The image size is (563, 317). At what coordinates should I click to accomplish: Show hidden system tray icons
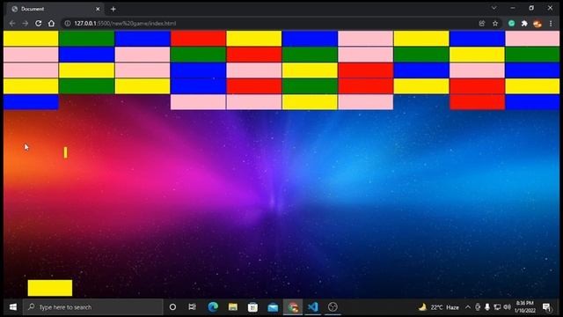coord(468,307)
